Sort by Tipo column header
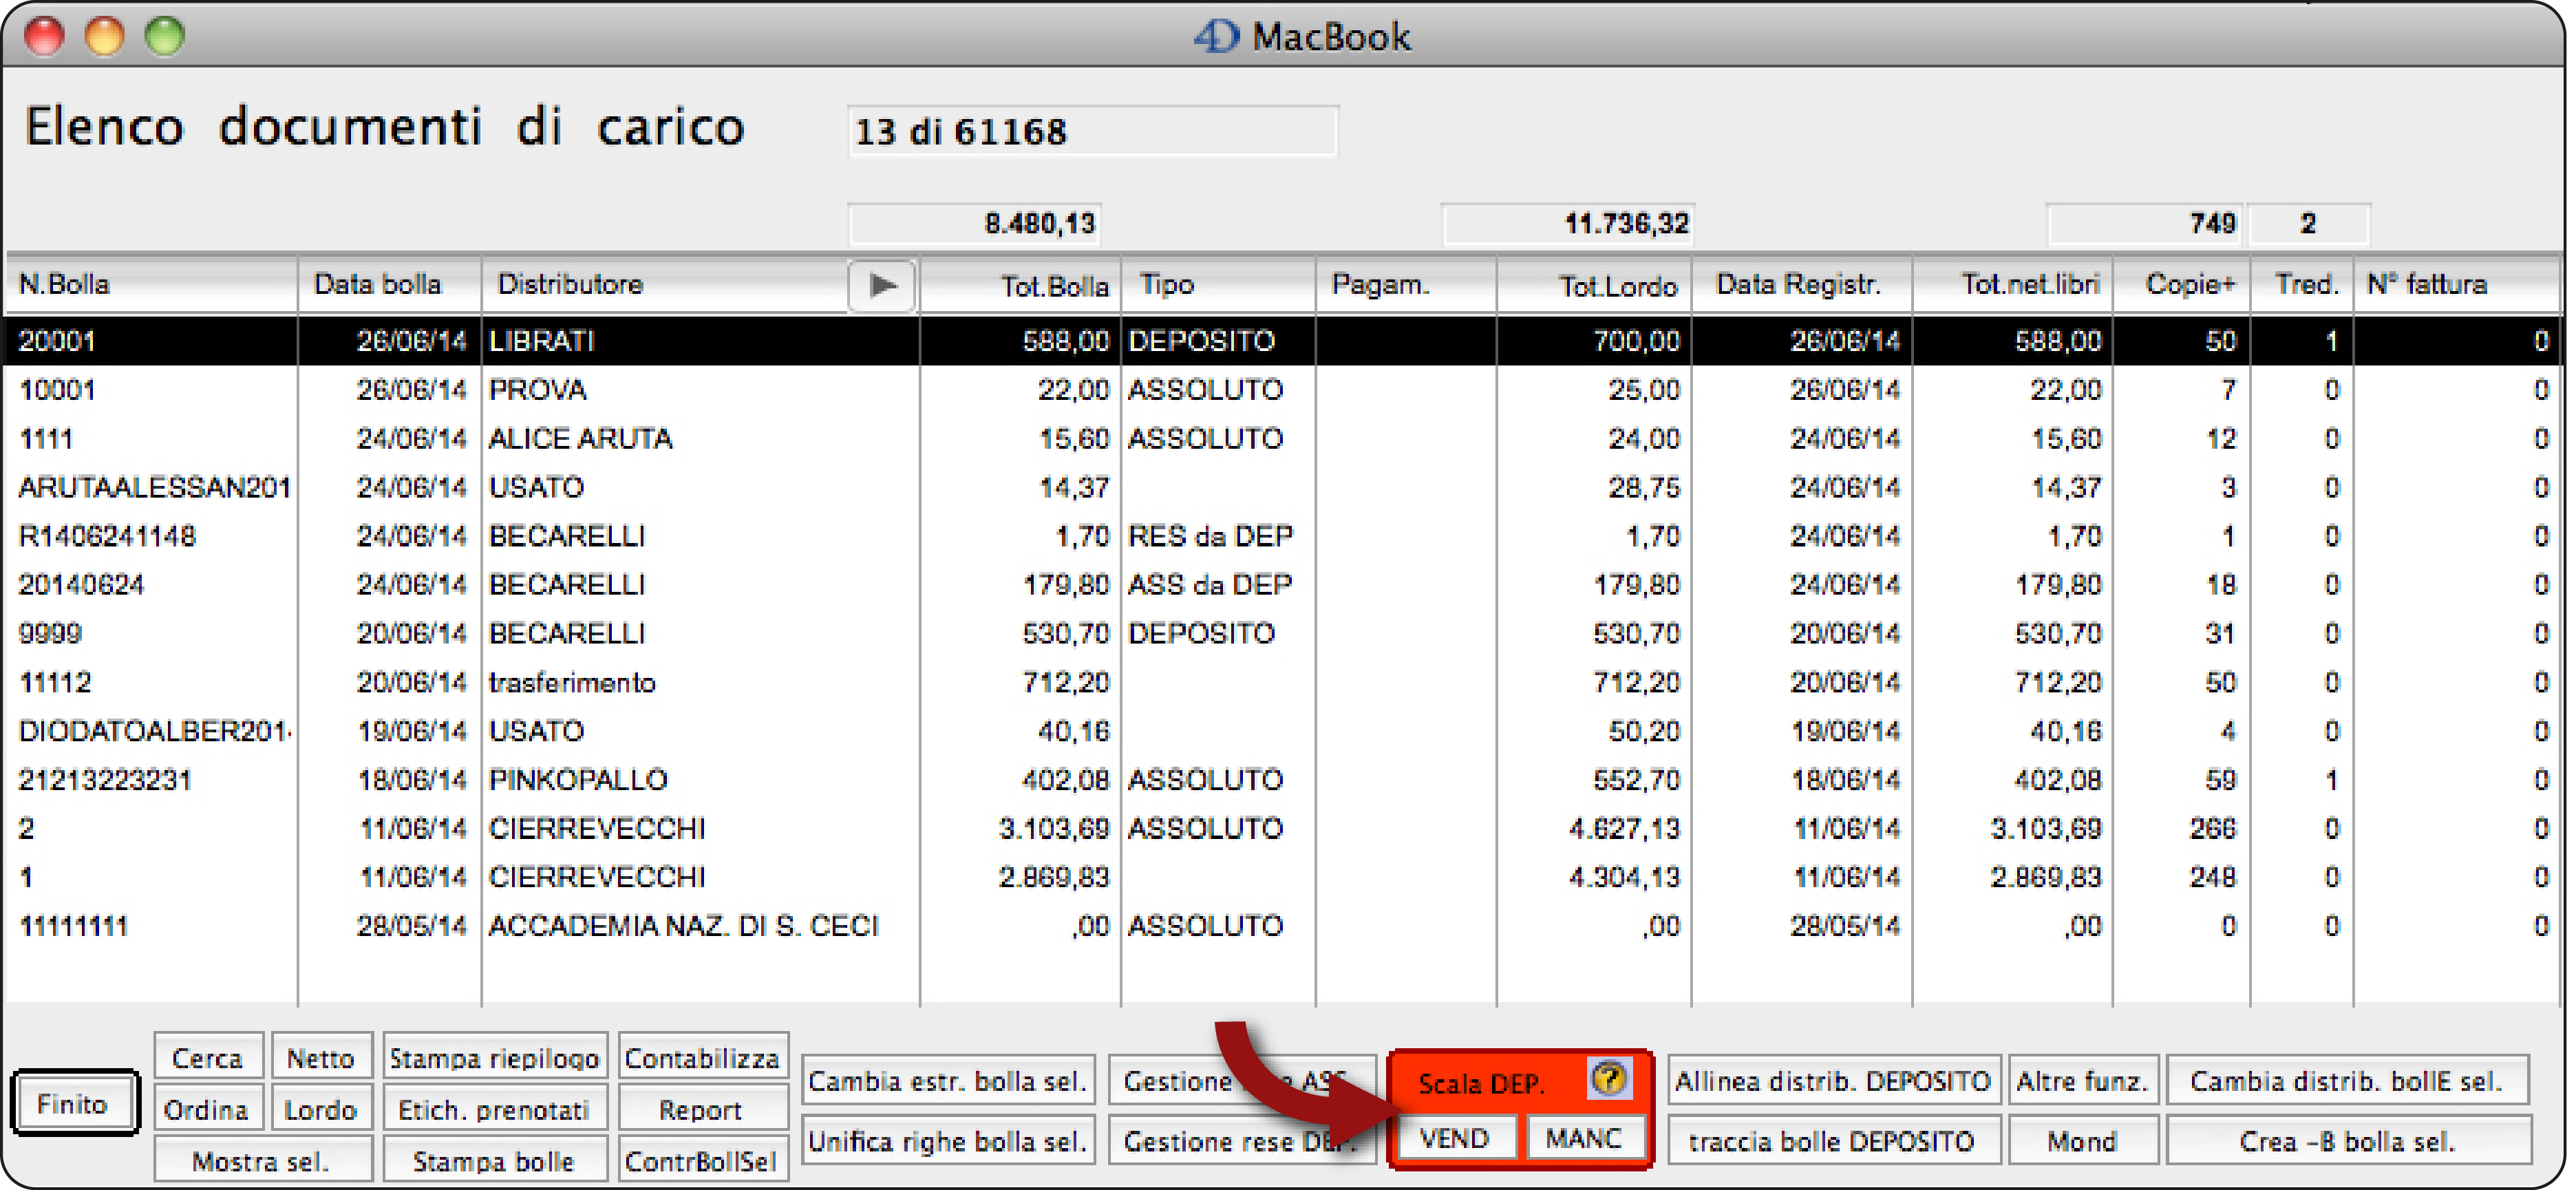This screenshot has width=2576, height=1190. pyautogui.click(x=1219, y=285)
